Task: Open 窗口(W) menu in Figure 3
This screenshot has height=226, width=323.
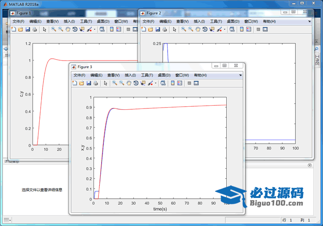Action: click(182, 75)
